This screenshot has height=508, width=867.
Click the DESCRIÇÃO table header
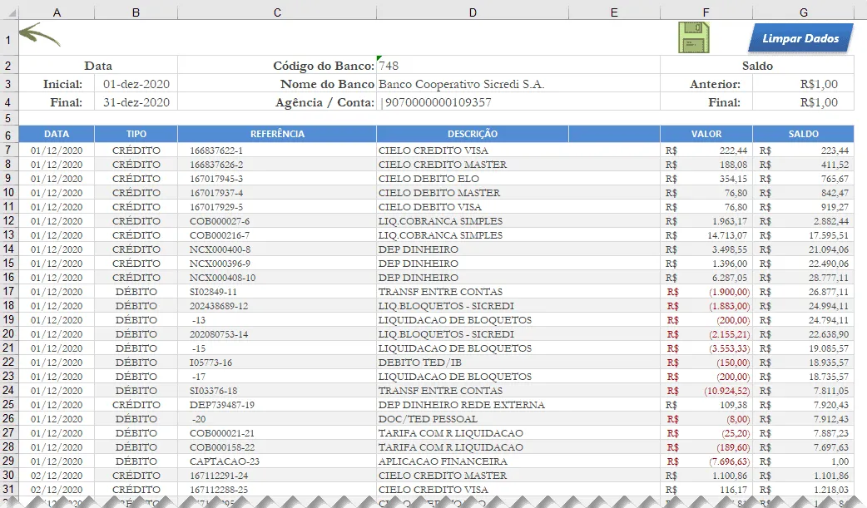tap(473, 134)
